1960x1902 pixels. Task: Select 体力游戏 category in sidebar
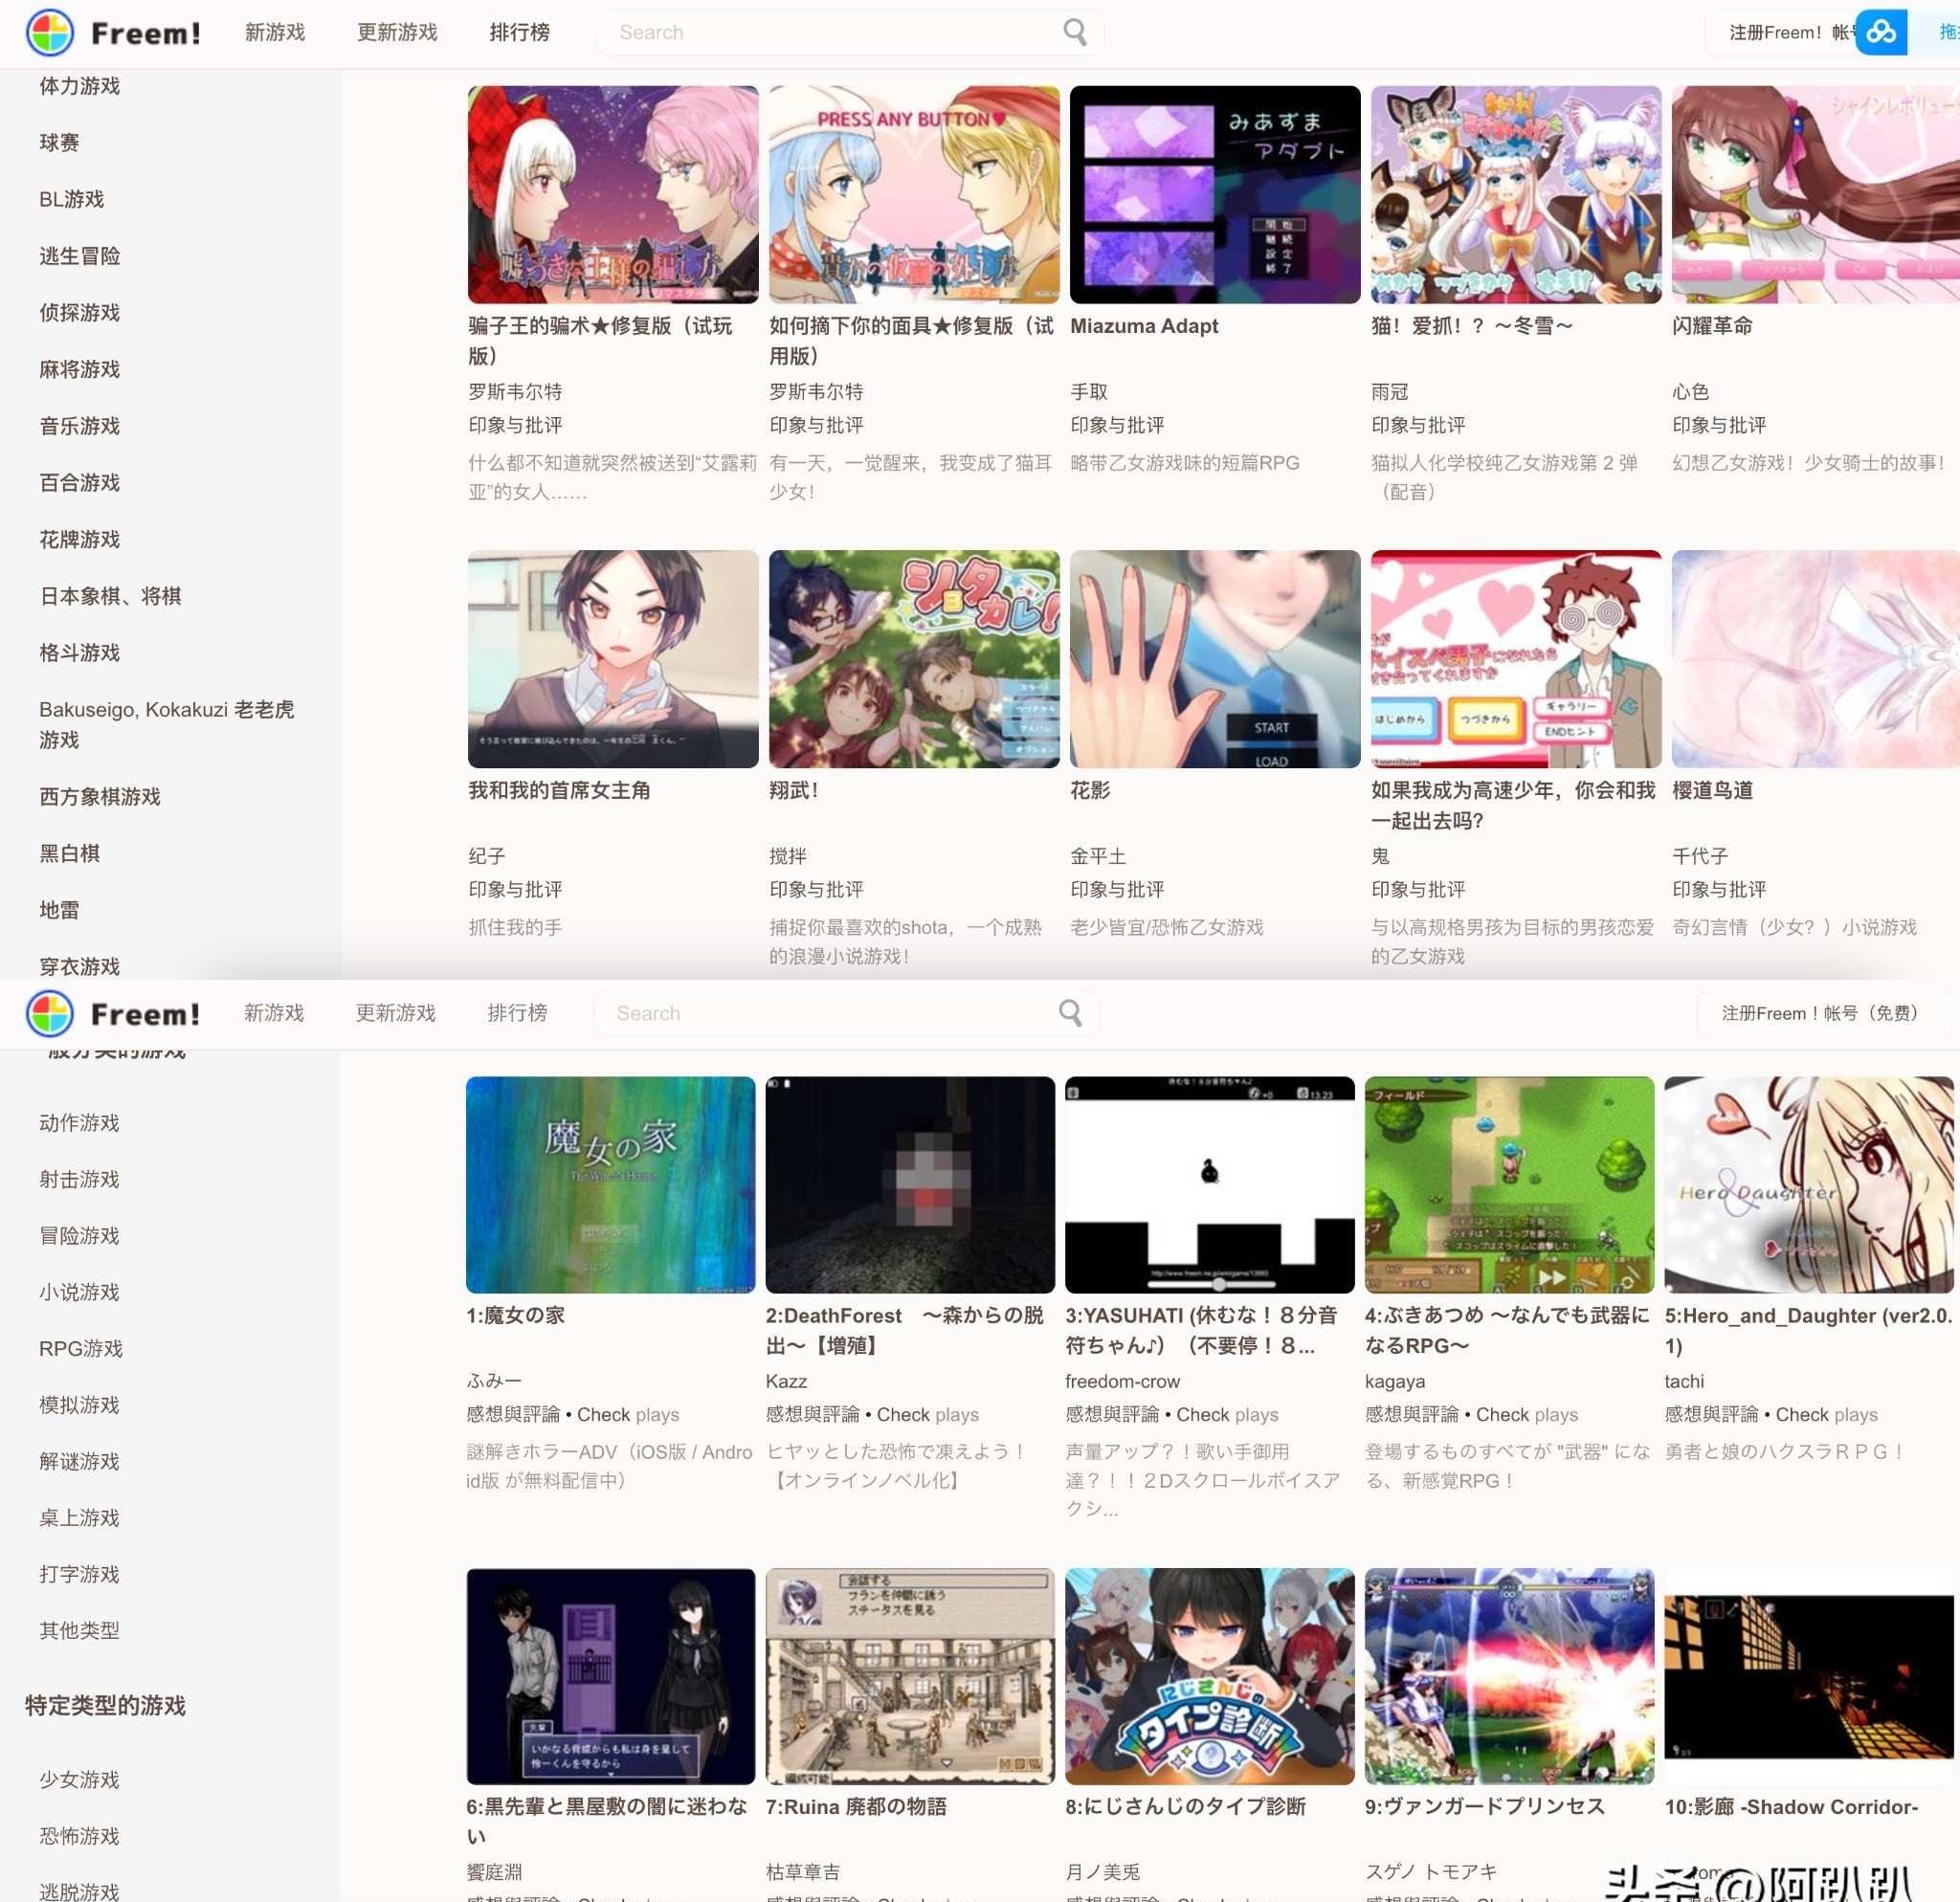pyautogui.click(x=79, y=86)
